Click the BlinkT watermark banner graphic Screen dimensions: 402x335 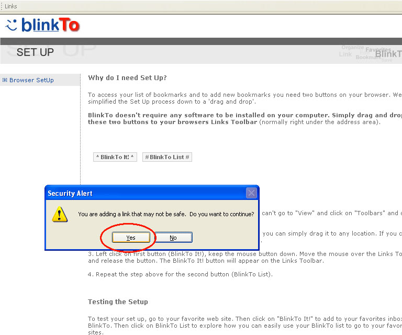point(370,54)
